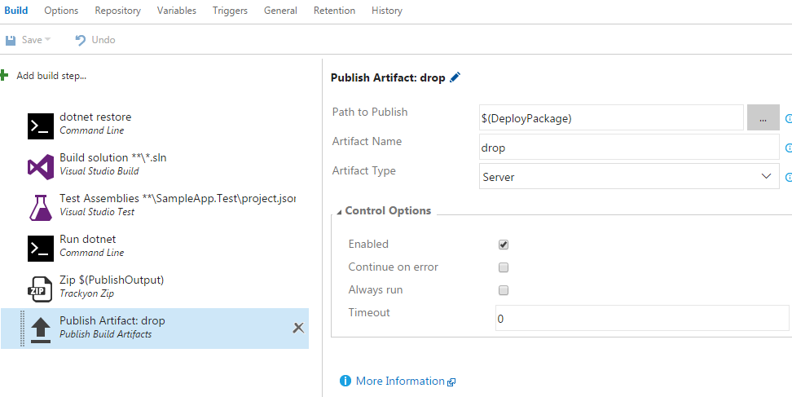Enable the Continue on error checkbox

(x=504, y=267)
